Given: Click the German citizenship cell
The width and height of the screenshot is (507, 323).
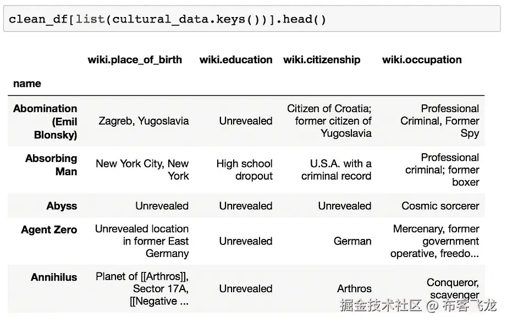Looking at the screenshot, I should (x=352, y=241).
